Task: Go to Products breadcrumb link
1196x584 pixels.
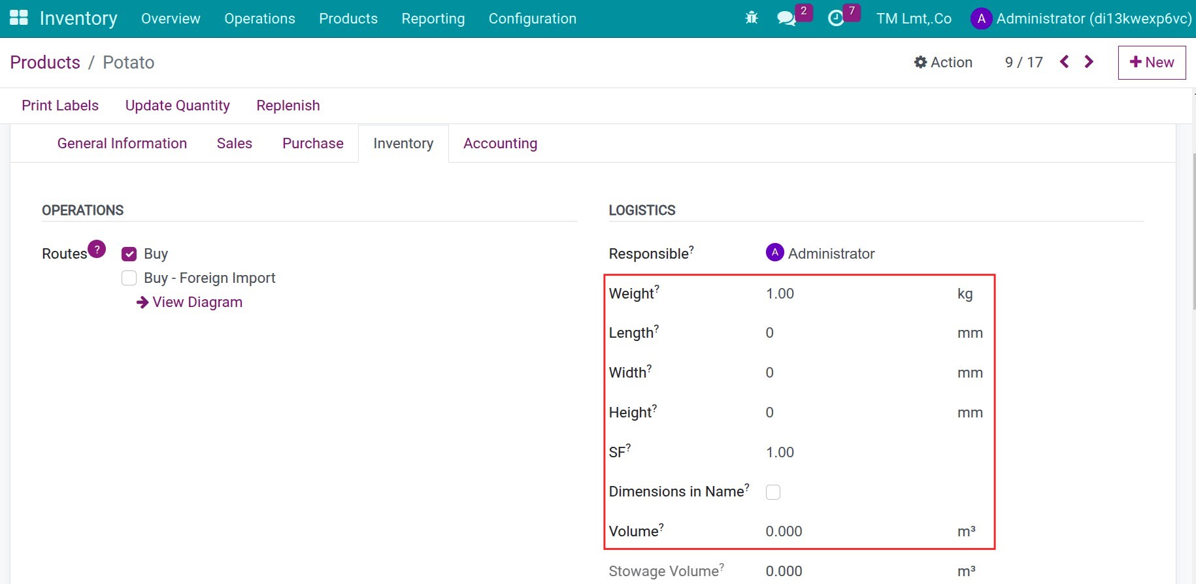Action: point(45,62)
